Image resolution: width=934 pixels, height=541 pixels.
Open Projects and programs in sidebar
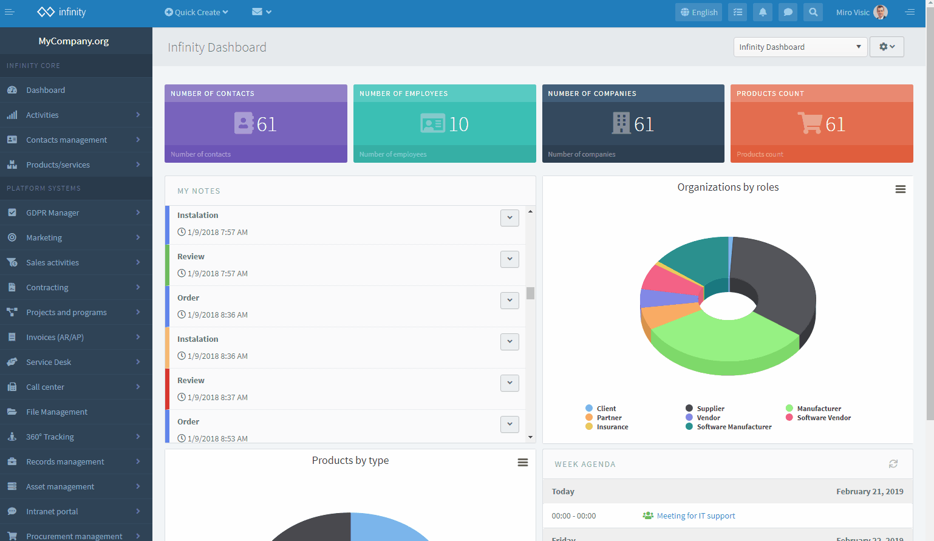coord(76,312)
